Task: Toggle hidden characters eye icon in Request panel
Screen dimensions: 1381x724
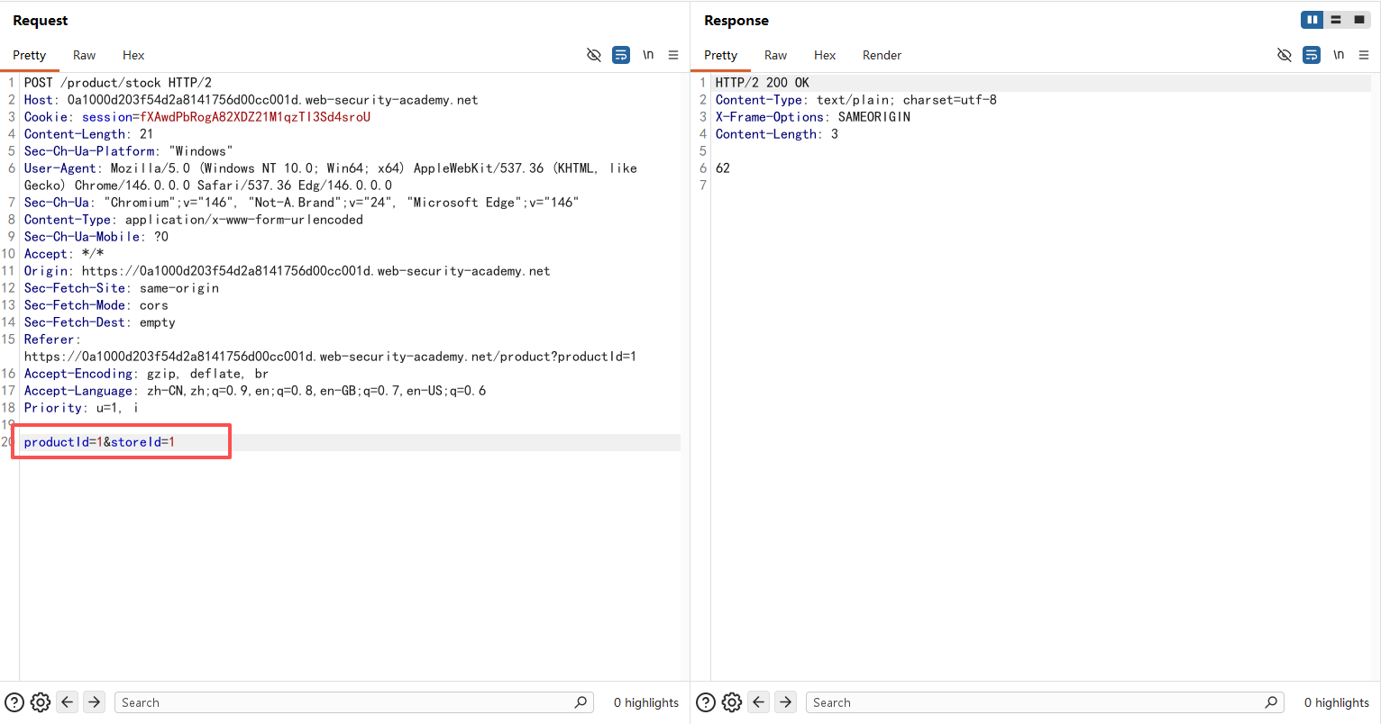Action: click(x=593, y=55)
